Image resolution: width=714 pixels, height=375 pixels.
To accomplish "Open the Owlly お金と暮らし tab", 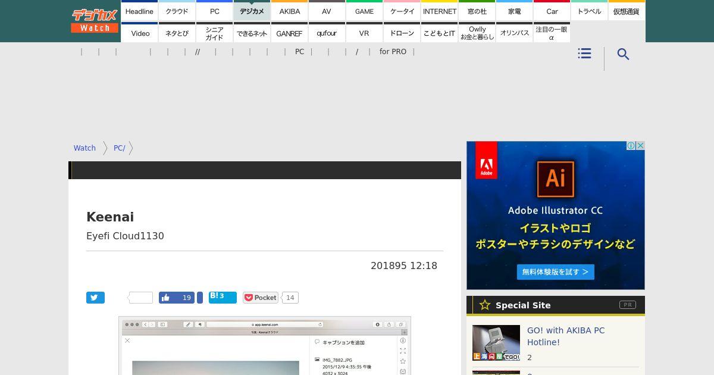I will click(477, 33).
